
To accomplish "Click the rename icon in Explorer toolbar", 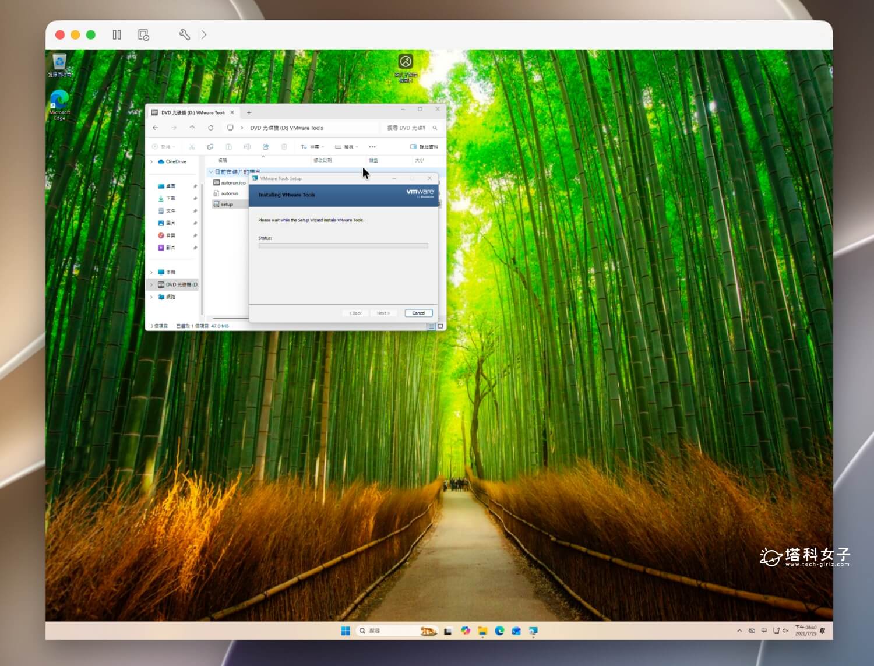I will click(247, 147).
